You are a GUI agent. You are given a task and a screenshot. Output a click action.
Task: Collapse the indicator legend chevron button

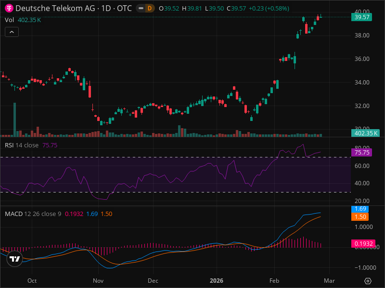pyautogui.click(x=12, y=32)
